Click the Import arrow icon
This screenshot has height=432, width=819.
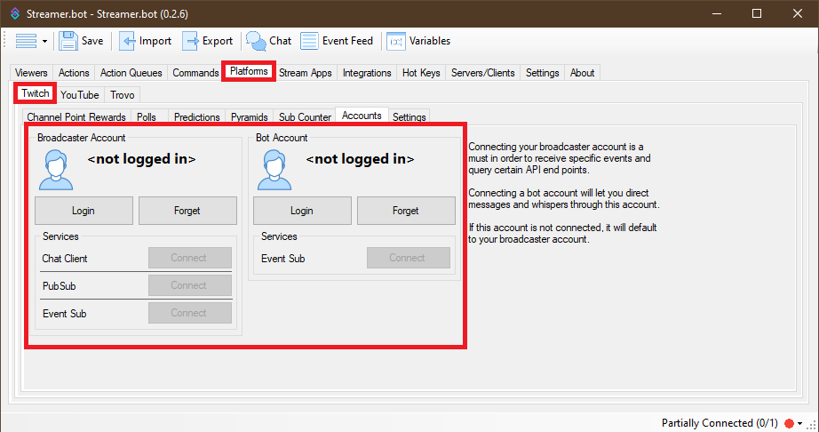127,41
